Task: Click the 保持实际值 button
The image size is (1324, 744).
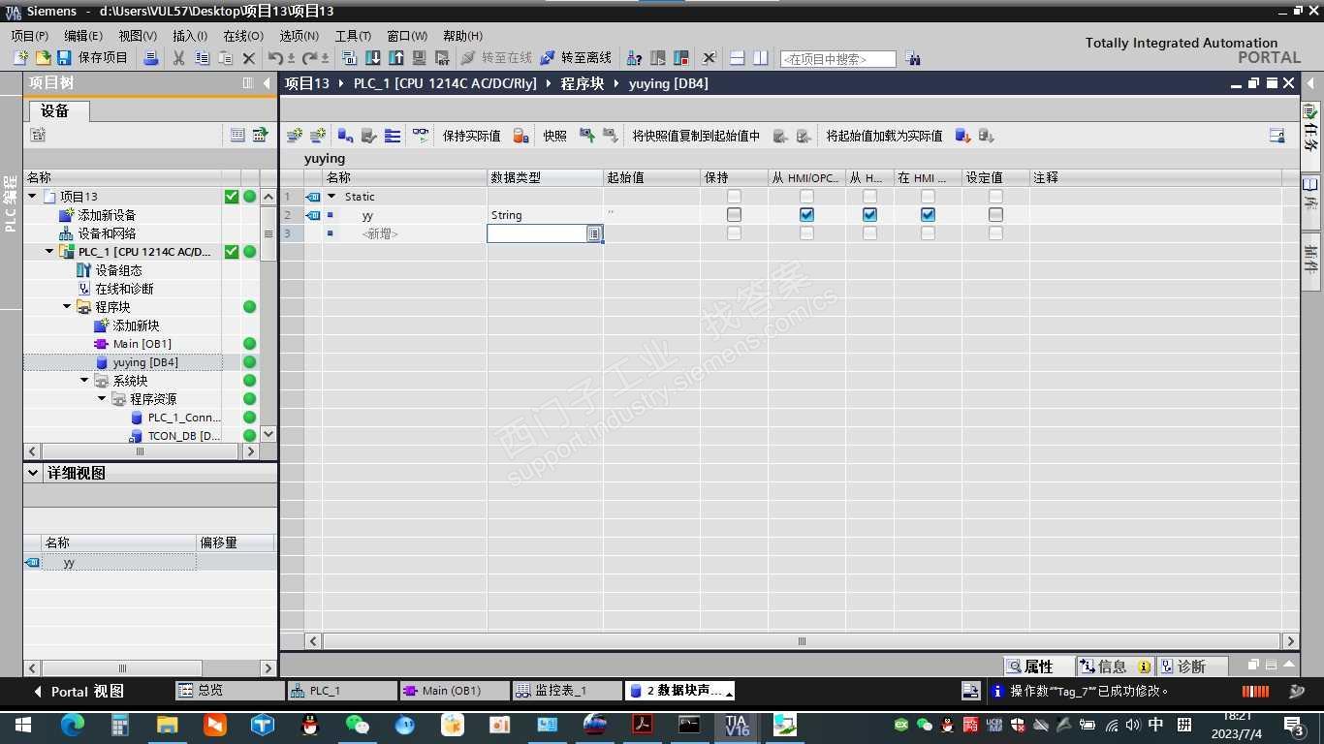Action: (472, 136)
